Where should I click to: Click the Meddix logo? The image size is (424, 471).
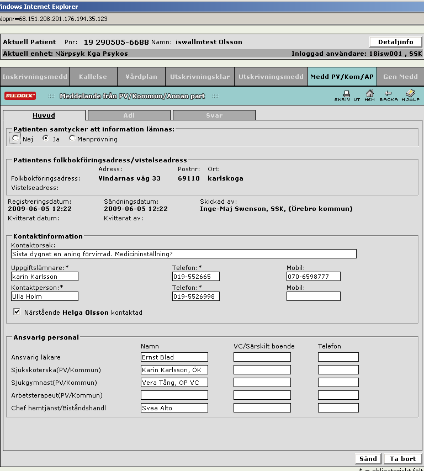point(20,96)
